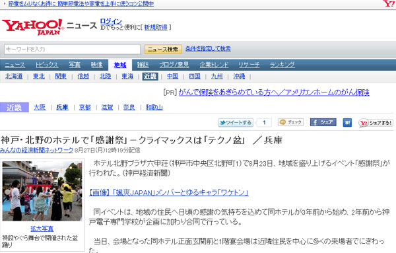Select the 中国 region
This screenshot has width=396, height=253.
point(173,77)
